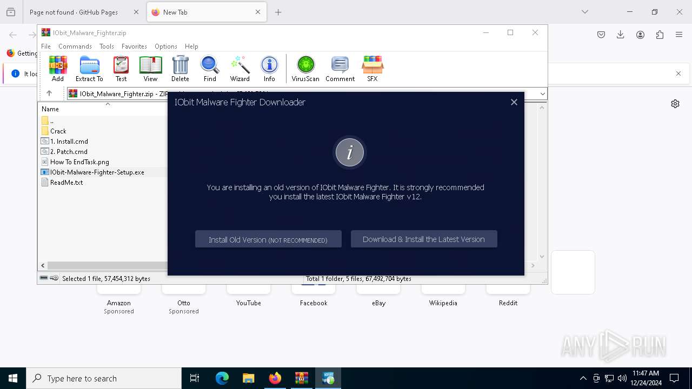This screenshot has height=389, width=692.
Task: Click the Windows Start button
Action: point(13,378)
